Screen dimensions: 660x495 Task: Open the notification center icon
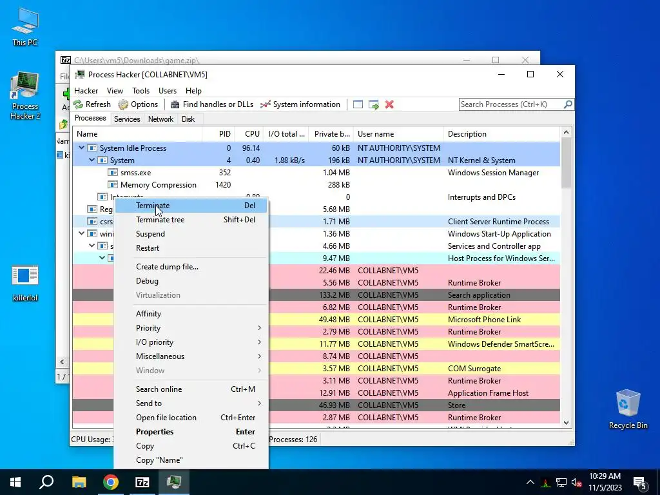pyautogui.click(x=639, y=482)
